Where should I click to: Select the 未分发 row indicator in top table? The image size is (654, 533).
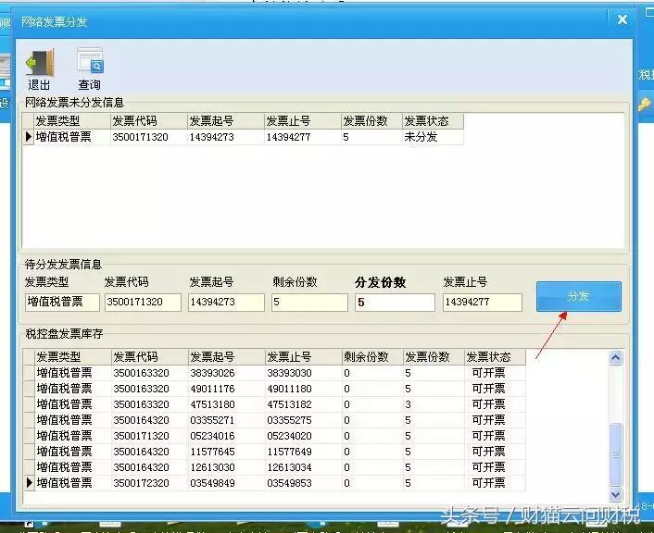click(29, 137)
